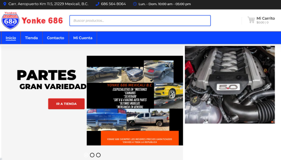Click the business hours text
This screenshot has width=281, height=160.
(x=164, y=4)
